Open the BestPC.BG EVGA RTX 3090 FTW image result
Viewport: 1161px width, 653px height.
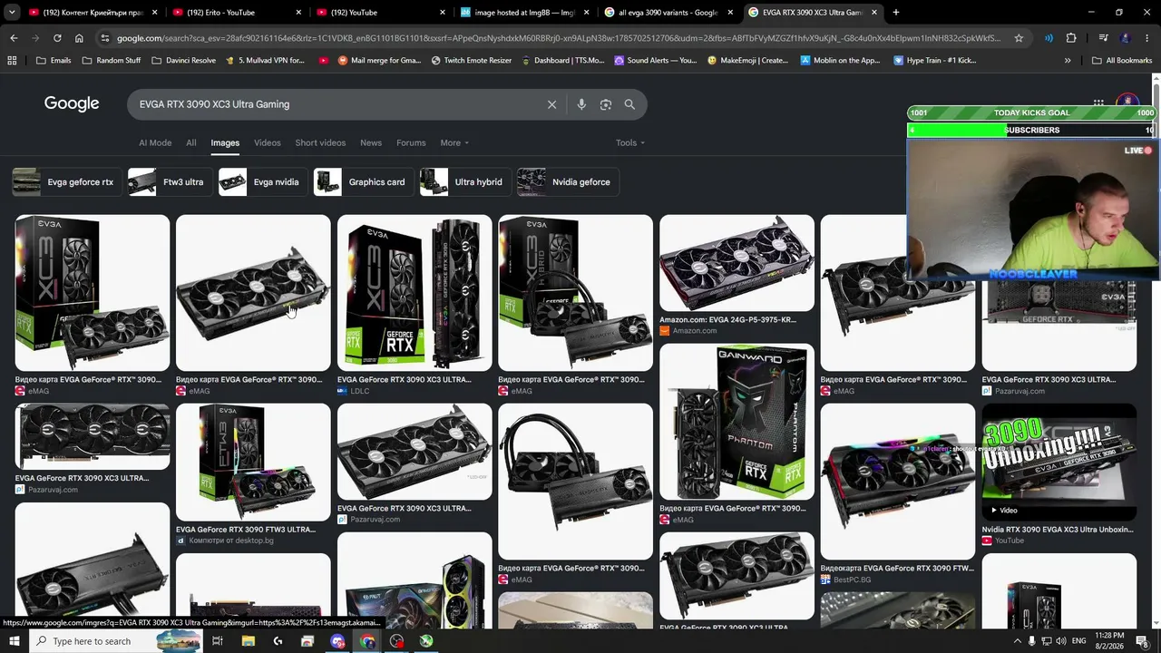897,482
